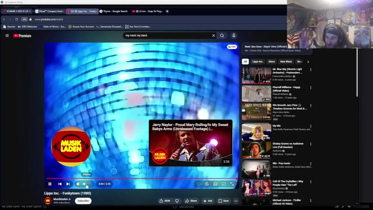Open the Axe Tool Crowbar bookmark
The width and height of the screenshot is (373, 210).
138,27
